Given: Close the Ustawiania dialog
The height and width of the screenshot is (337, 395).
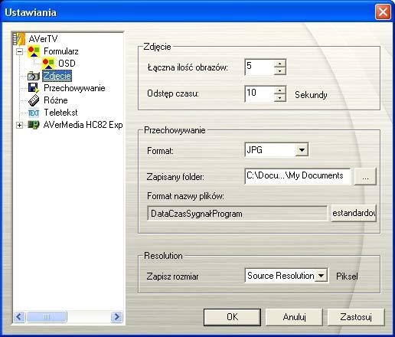Looking at the screenshot, I should coord(383,11).
